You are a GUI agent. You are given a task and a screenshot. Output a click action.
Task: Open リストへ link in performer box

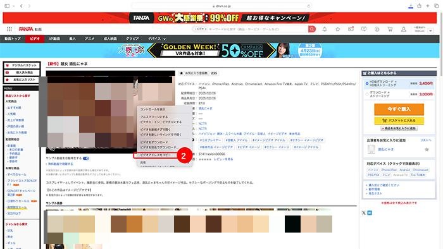(426, 140)
